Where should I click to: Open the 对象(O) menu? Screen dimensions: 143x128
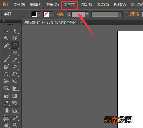[x=52, y=5]
